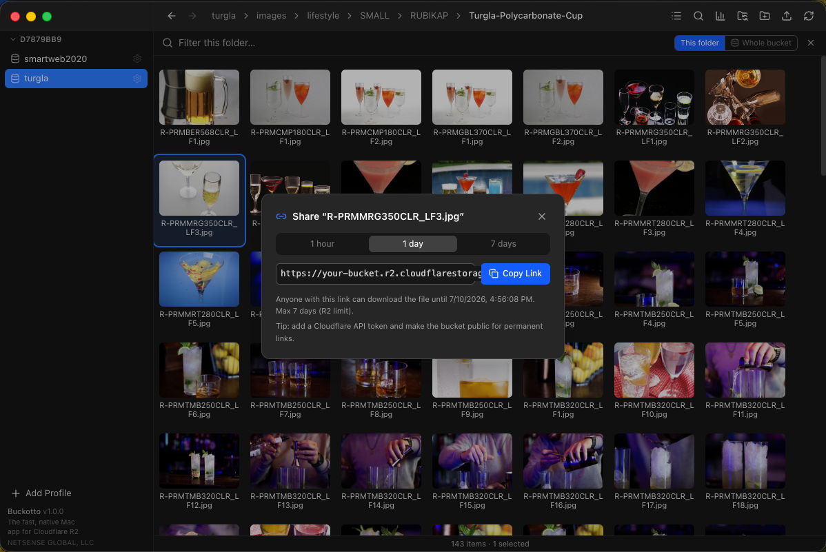
Task: Switch search scope to Whole bucket
Action: tap(761, 43)
